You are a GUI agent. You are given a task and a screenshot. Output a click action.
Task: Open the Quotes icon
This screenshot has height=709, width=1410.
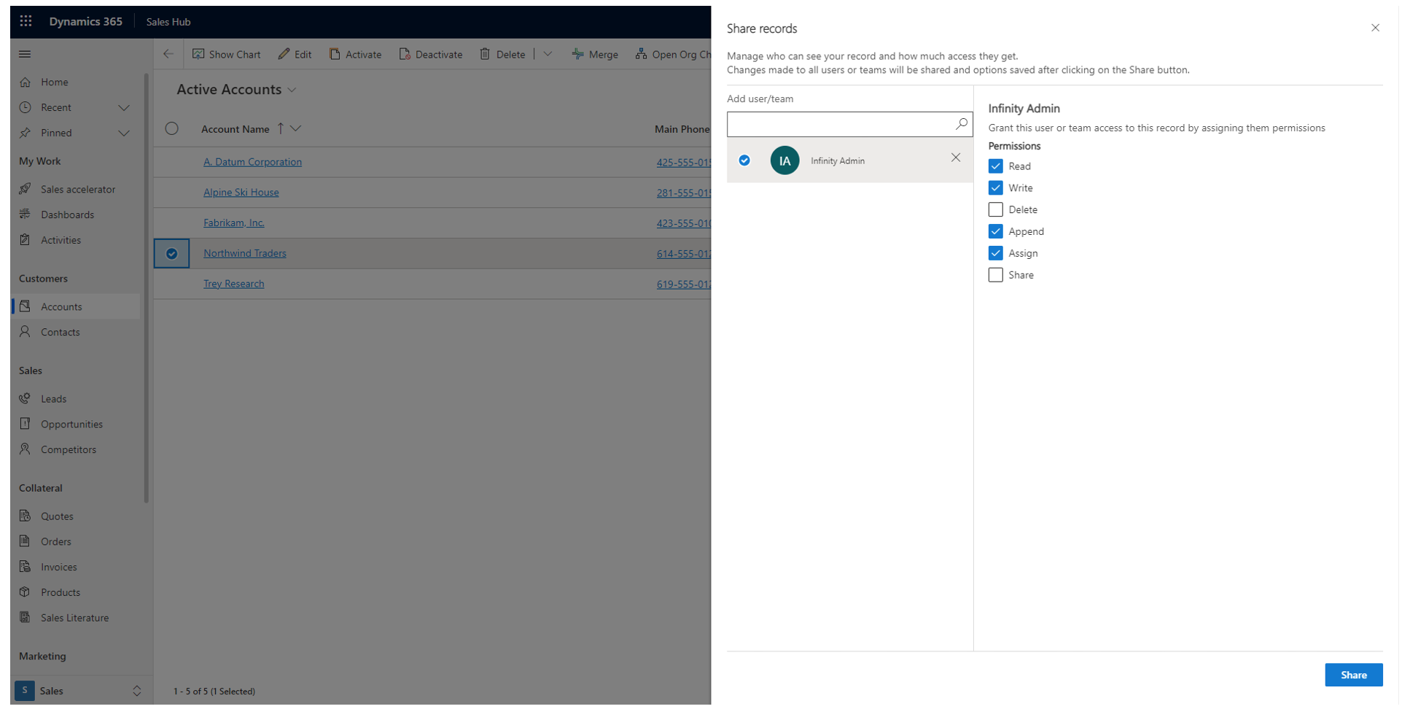coord(26,516)
